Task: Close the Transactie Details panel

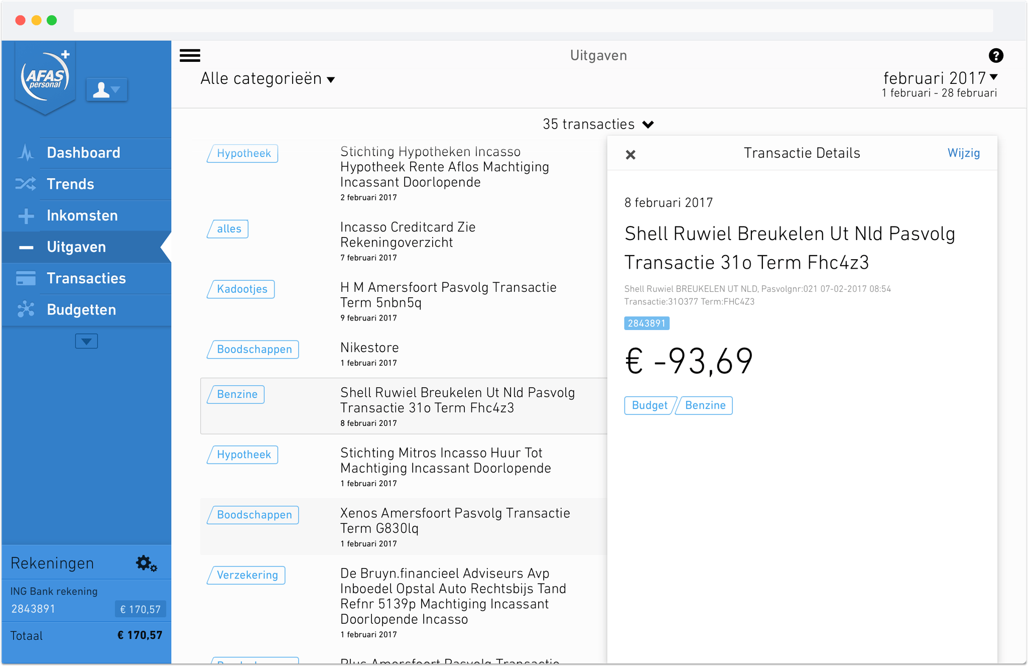Action: click(x=630, y=154)
